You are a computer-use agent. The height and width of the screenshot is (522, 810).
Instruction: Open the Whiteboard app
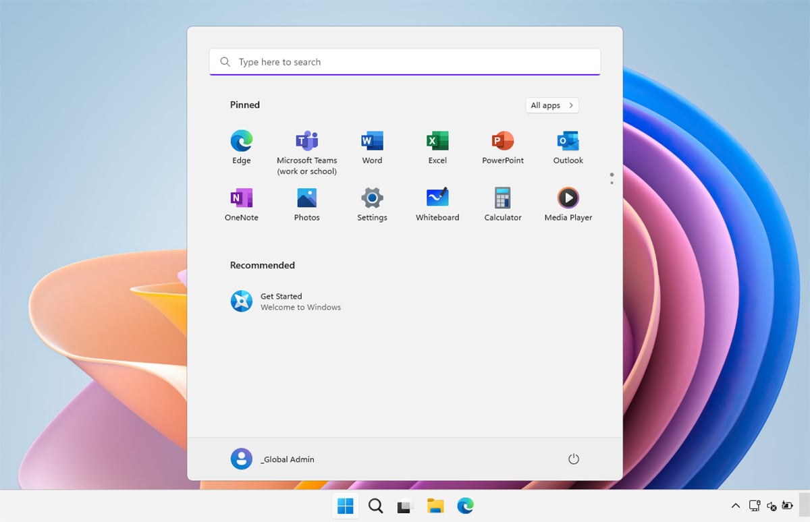pos(437,205)
